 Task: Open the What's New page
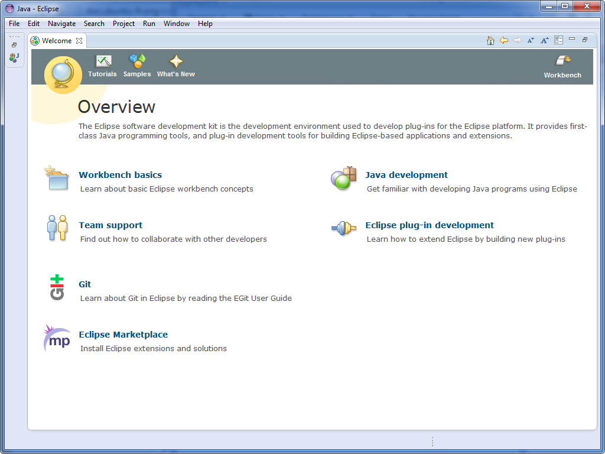tap(175, 65)
